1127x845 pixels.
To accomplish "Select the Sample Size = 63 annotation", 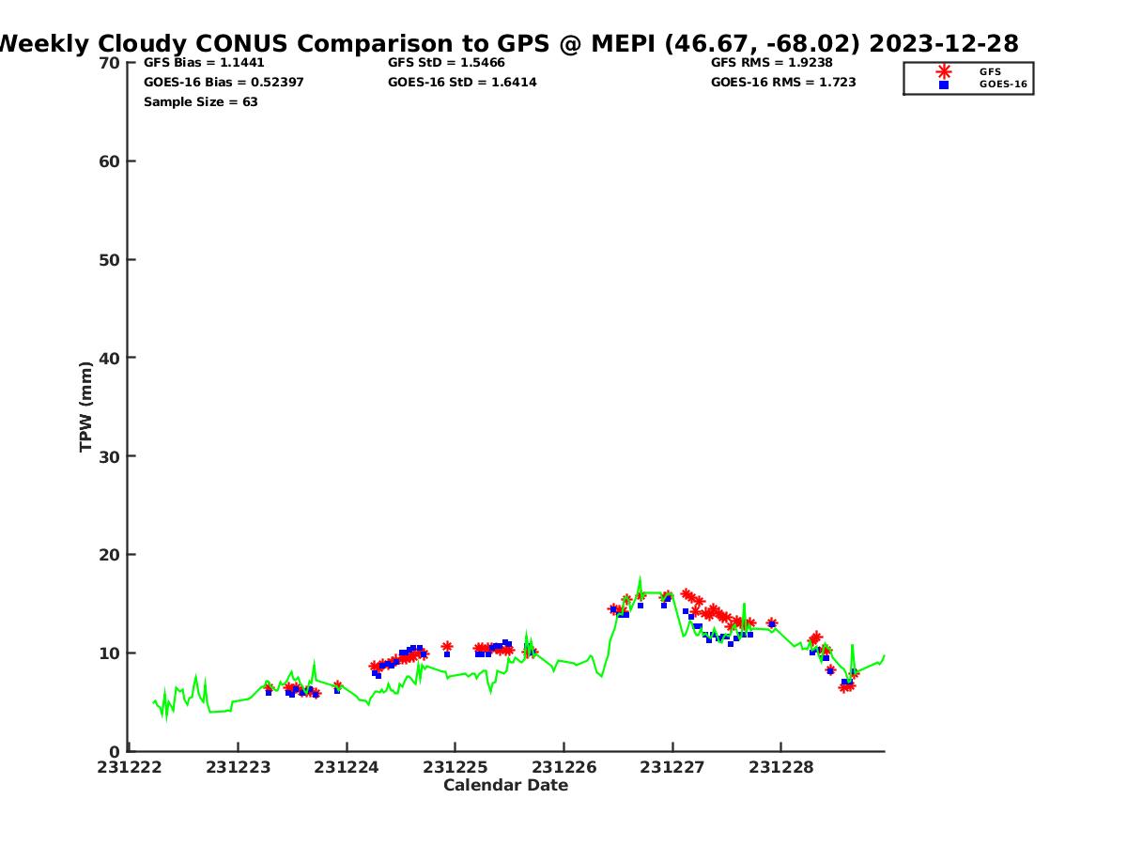I will tap(200, 102).
